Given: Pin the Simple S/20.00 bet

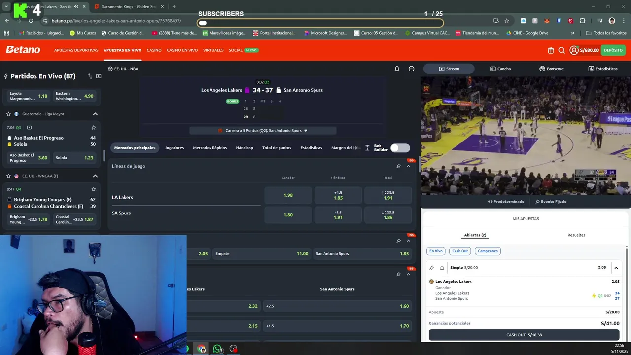Looking at the screenshot, I should tap(432, 268).
